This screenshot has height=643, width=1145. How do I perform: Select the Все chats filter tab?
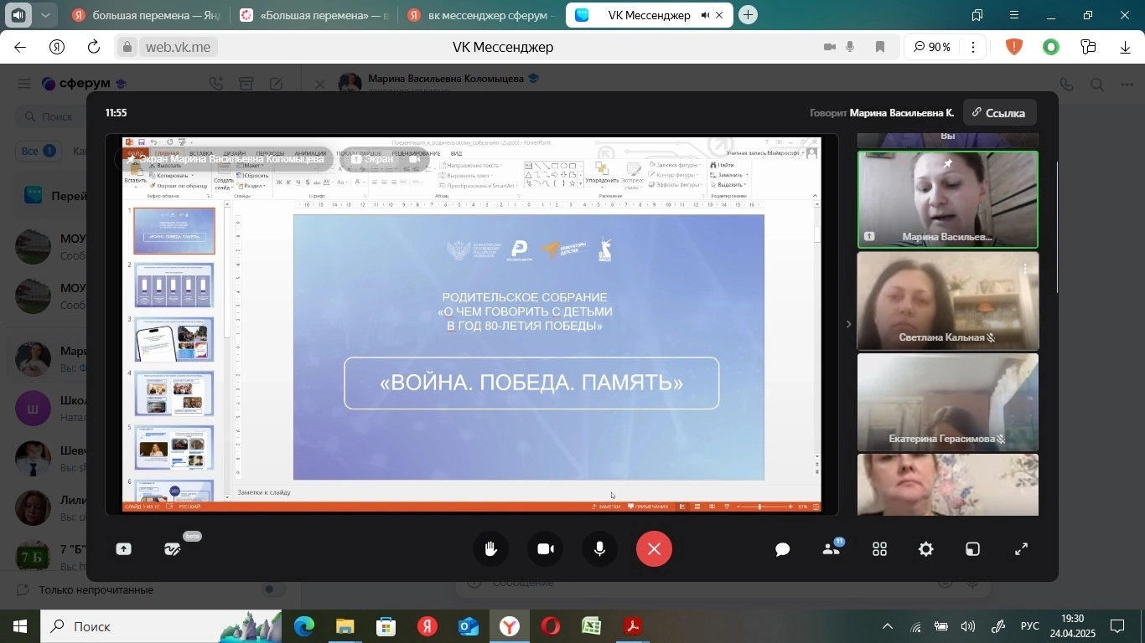tap(38, 152)
